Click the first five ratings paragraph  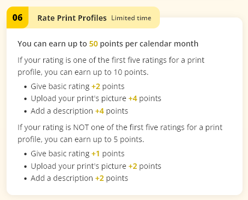pos(111,66)
